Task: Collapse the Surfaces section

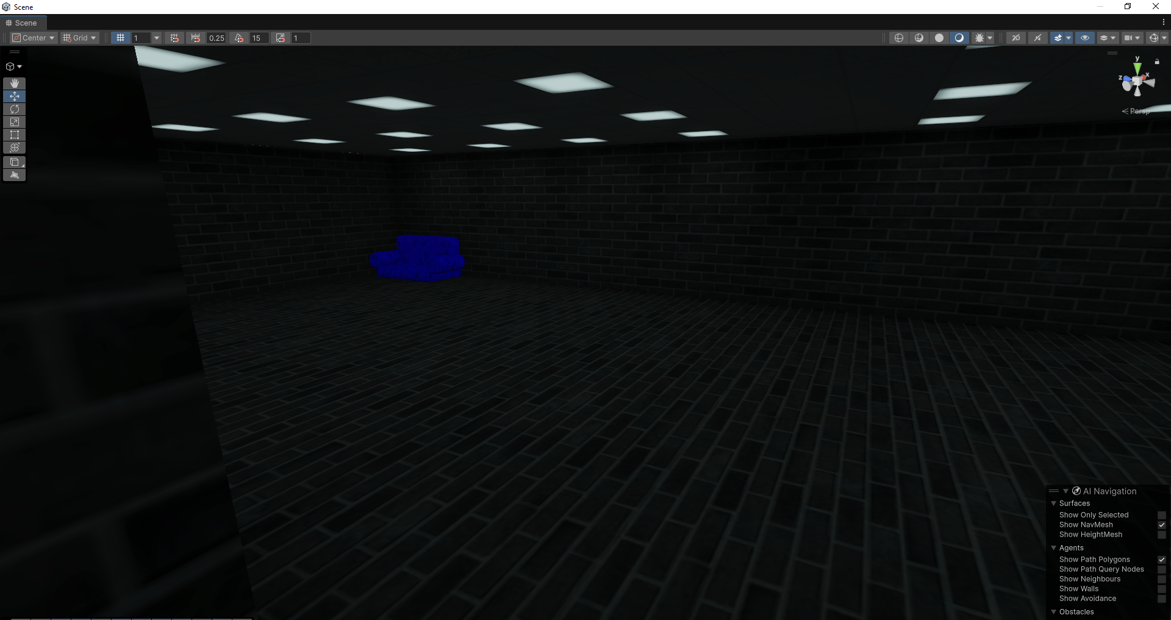Action: tap(1053, 504)
